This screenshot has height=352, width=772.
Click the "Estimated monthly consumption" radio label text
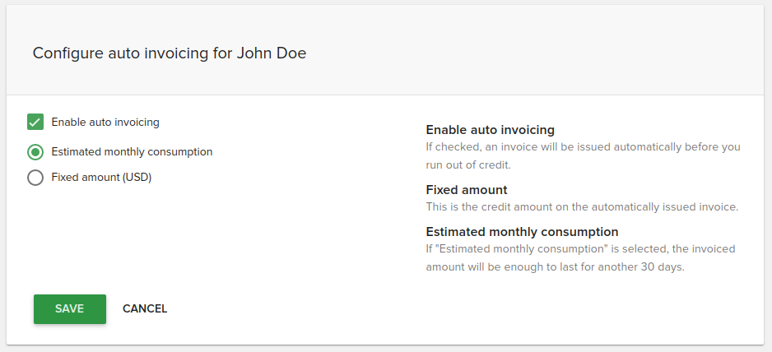tap(132, 152)
